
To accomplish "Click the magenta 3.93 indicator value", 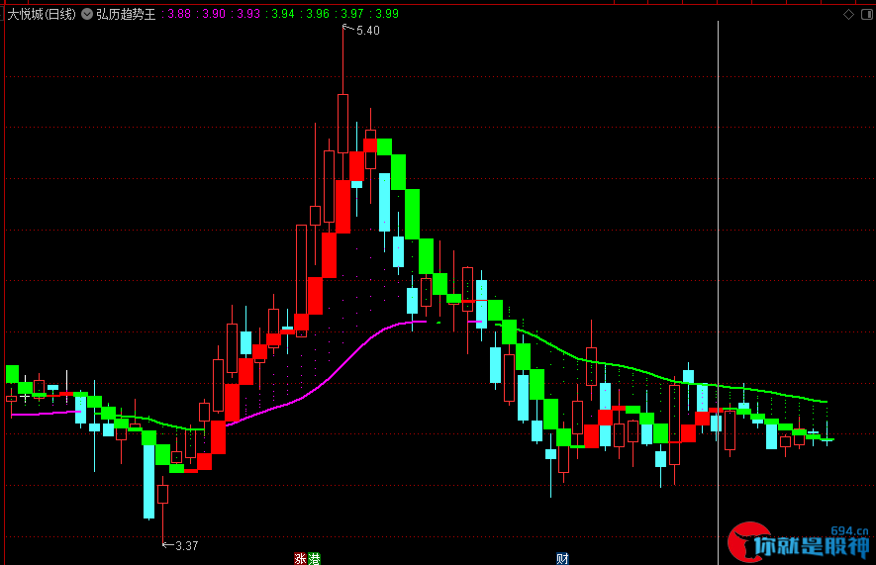I will click(248, 14).
